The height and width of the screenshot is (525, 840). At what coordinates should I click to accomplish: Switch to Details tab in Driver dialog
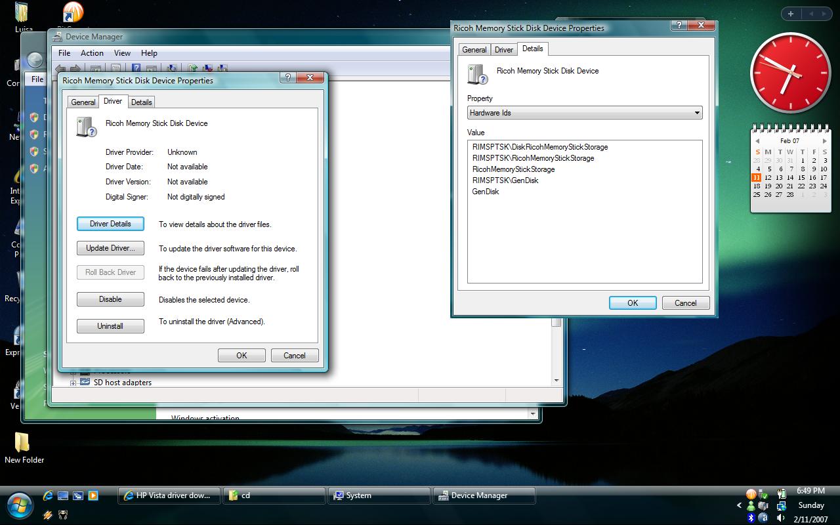point(141,102)
